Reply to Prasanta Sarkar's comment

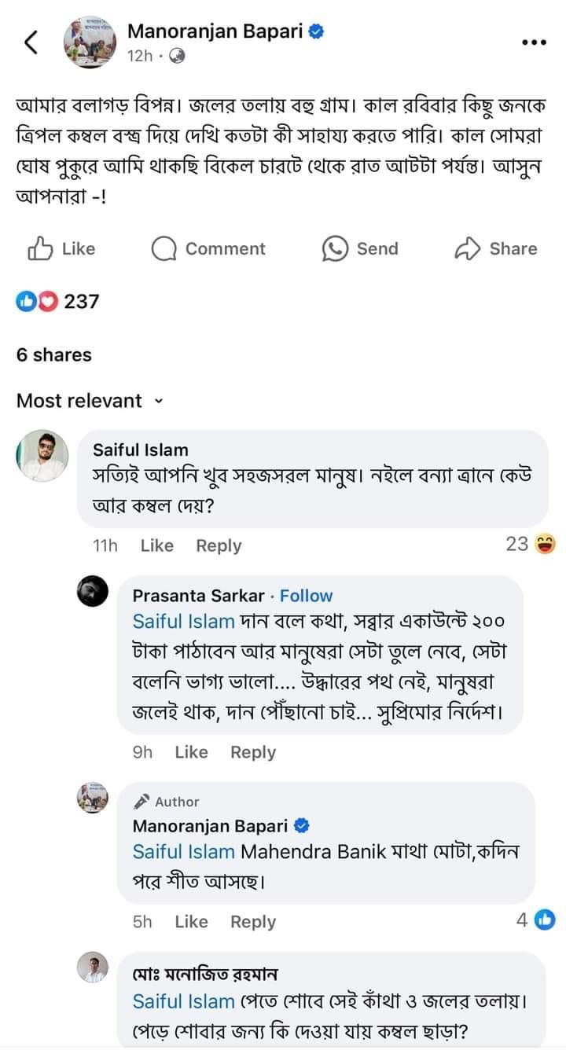(x=252, y=752)
